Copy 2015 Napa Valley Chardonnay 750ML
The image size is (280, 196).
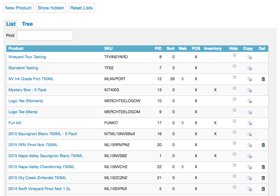(x=250, y=167)
